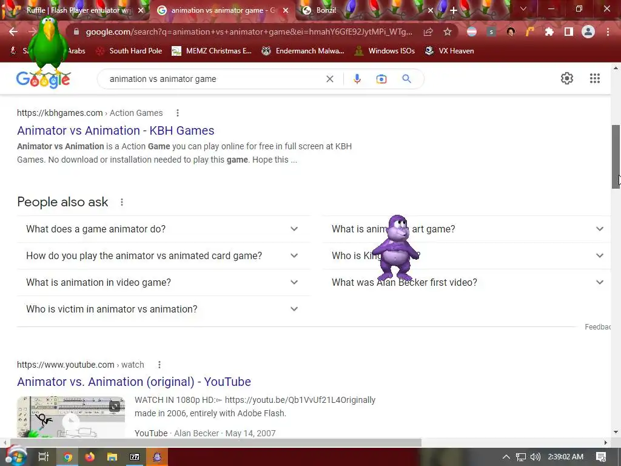Open Chrome from the taskbar
The image size is (621, 466).
(68, 457)
